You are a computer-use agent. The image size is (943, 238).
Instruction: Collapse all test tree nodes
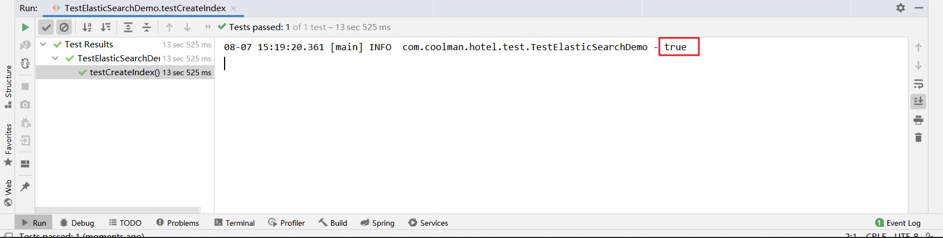coord(147,27)
